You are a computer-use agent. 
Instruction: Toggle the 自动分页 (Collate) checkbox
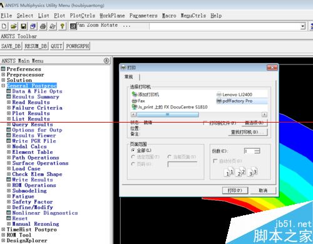[x=215, y=161]
